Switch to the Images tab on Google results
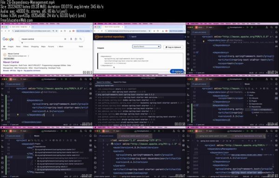The width and height of the screenshot is (279, 178). pyautogui.click(x=11, y=47)
